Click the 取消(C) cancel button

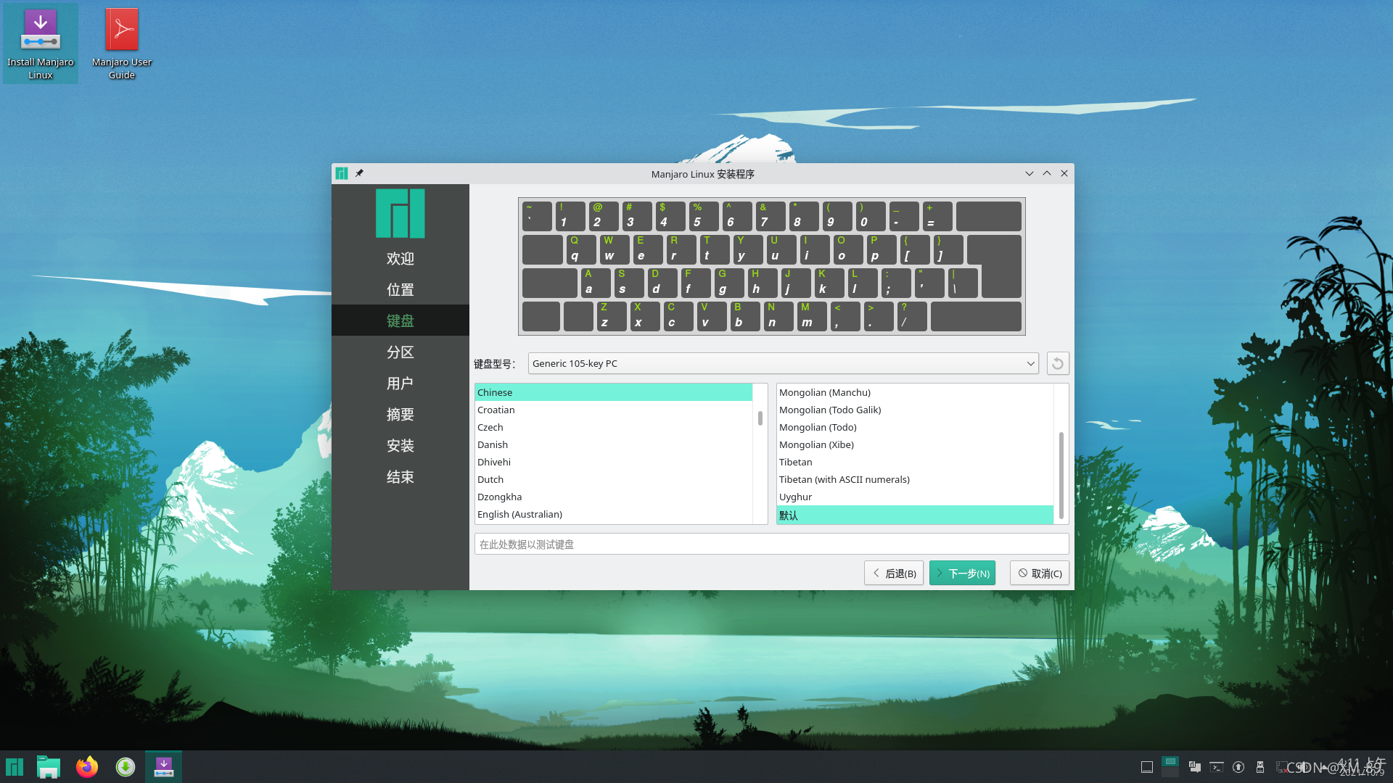click(x=1040, y=573)
